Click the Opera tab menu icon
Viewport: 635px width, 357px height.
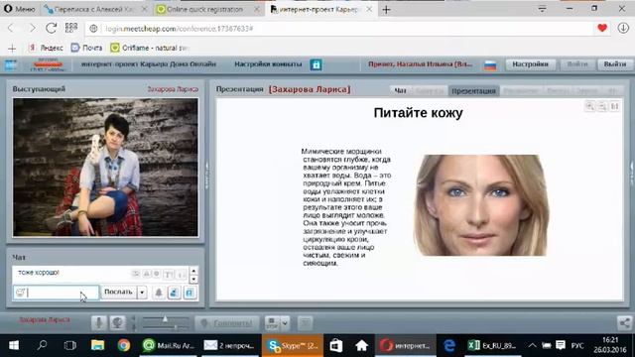[x=543, y=9]
